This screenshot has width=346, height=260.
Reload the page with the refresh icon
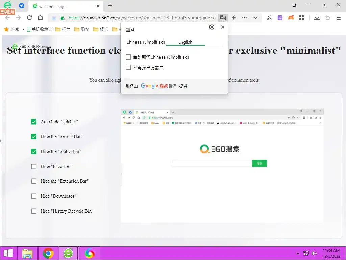pos(29,18)
